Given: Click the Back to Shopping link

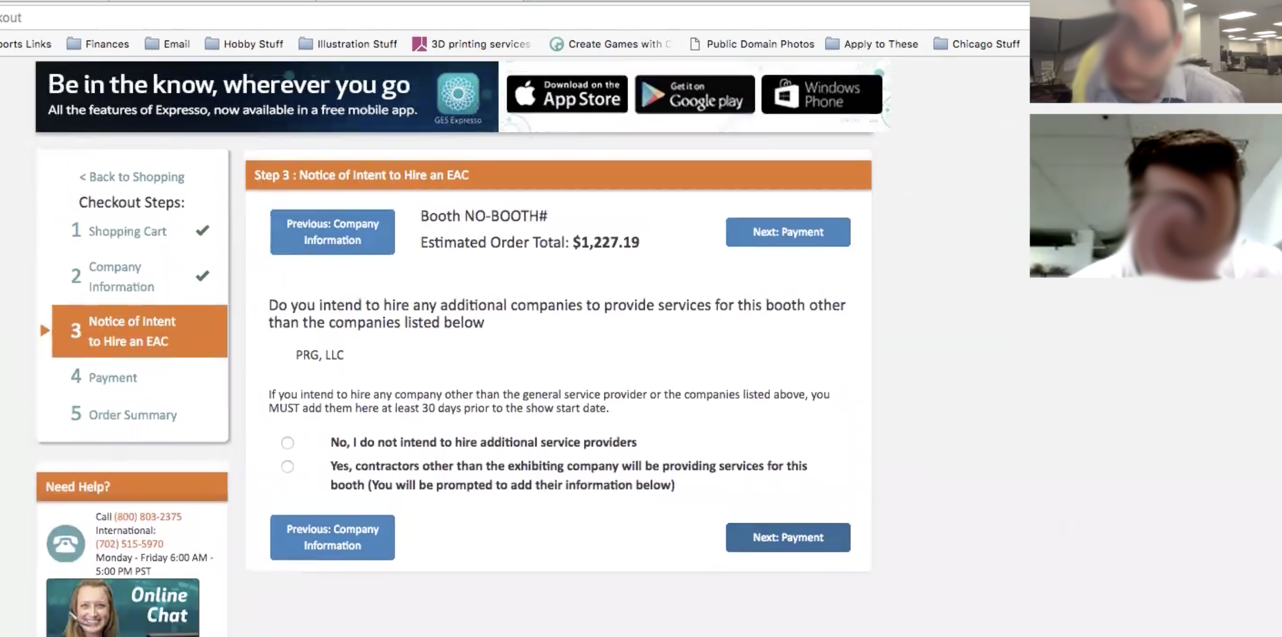Looking at the screenshot, I should [x=132, y=177].
